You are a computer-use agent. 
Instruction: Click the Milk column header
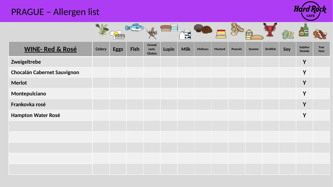pyautogui.click(x=186, y=49)
